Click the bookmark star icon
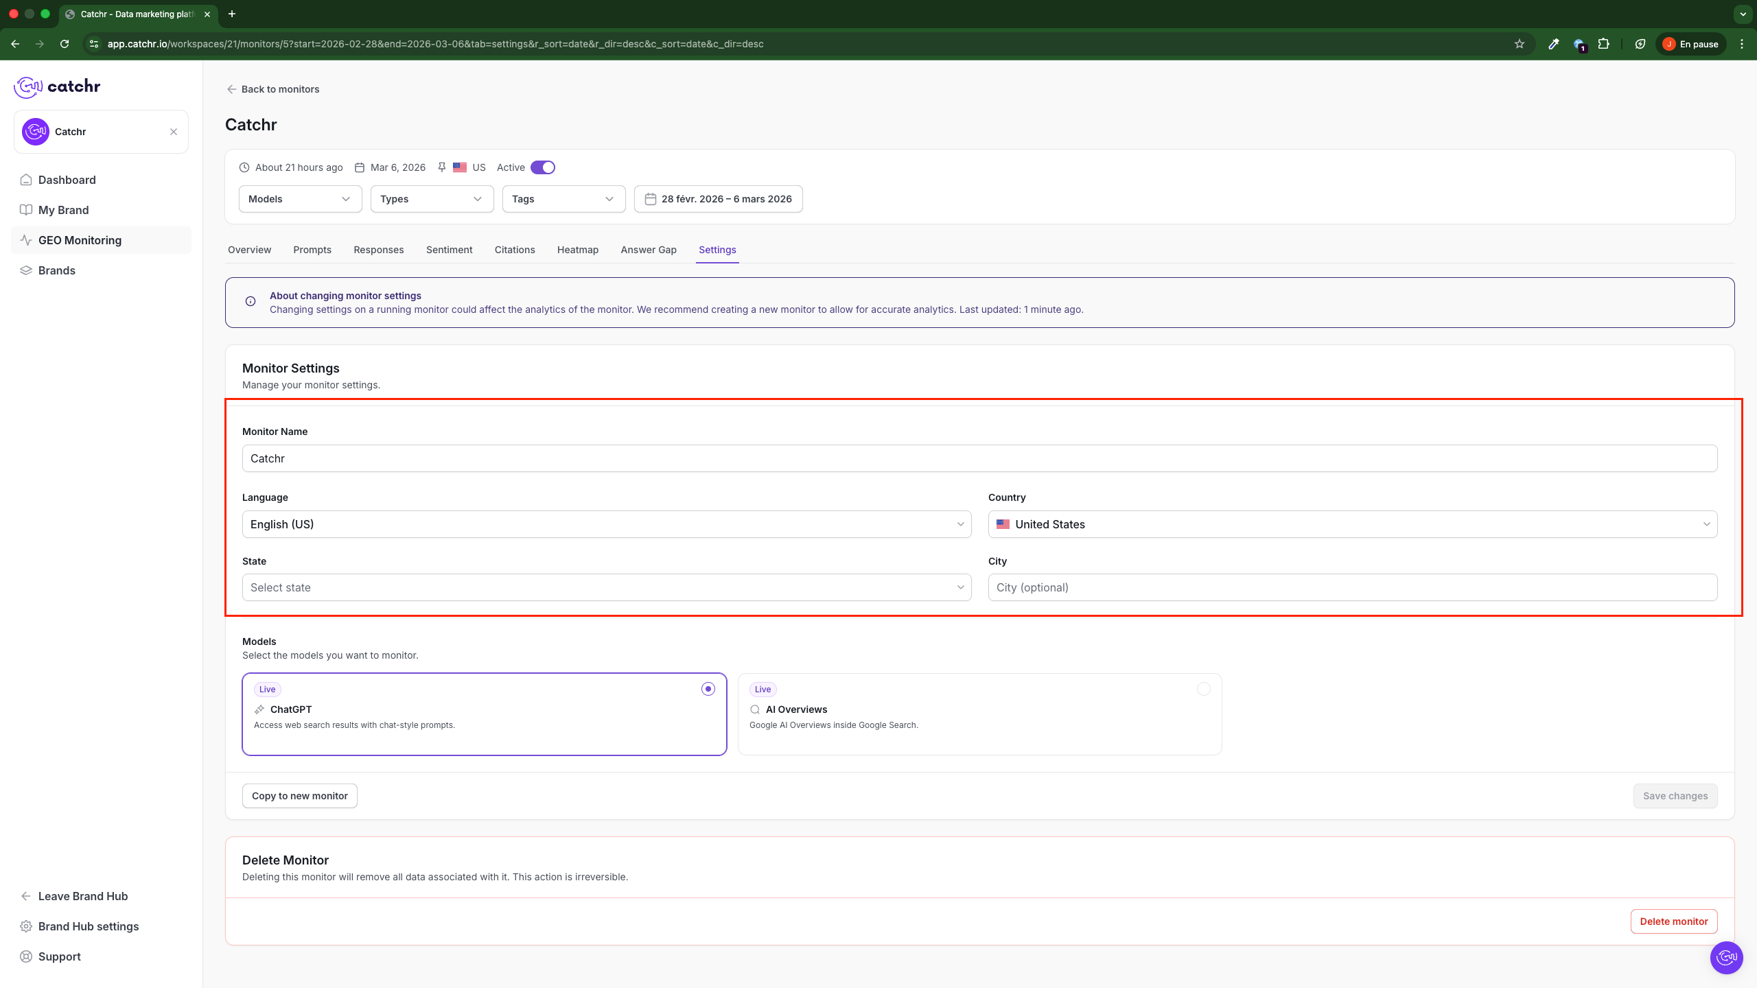 pos(1519,44)
